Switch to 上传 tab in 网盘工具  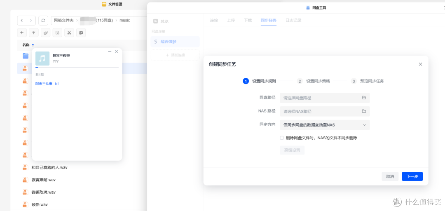pos(231,21)
